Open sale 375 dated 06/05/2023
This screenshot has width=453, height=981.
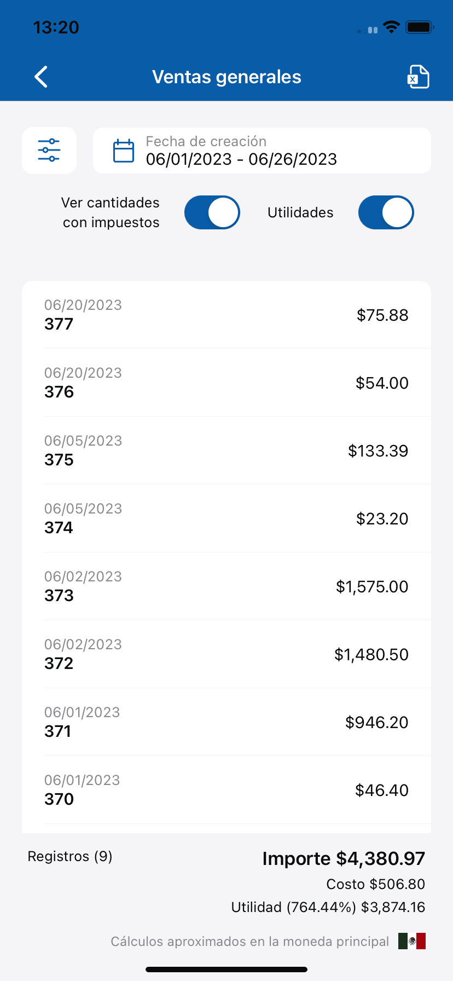pos(226,451)
